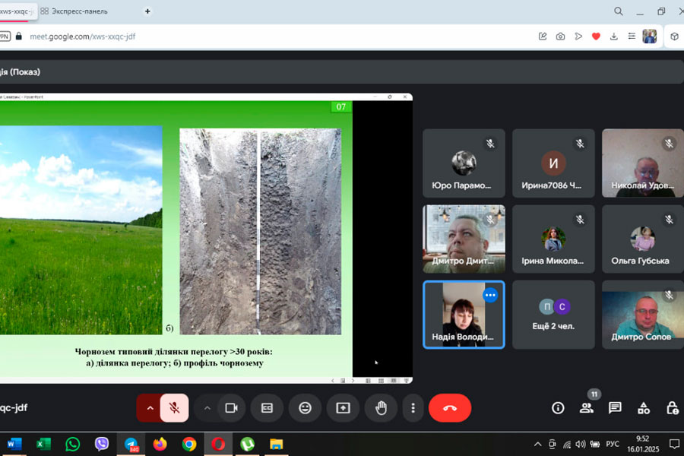Expand video settings chevron beside the camera
The image size is (684, 456).
(x=207, y=408)
